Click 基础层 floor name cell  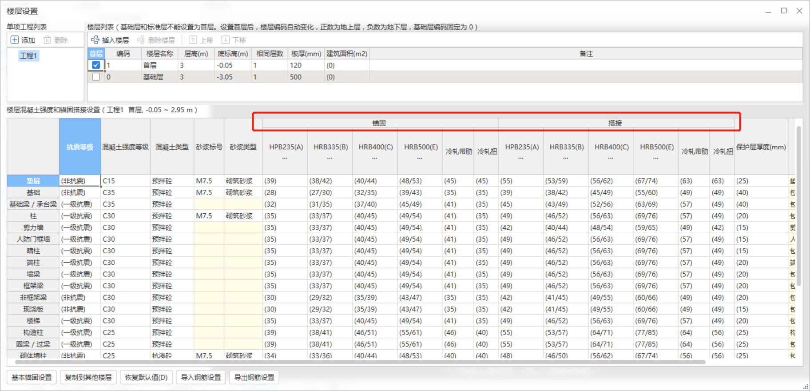160,77
